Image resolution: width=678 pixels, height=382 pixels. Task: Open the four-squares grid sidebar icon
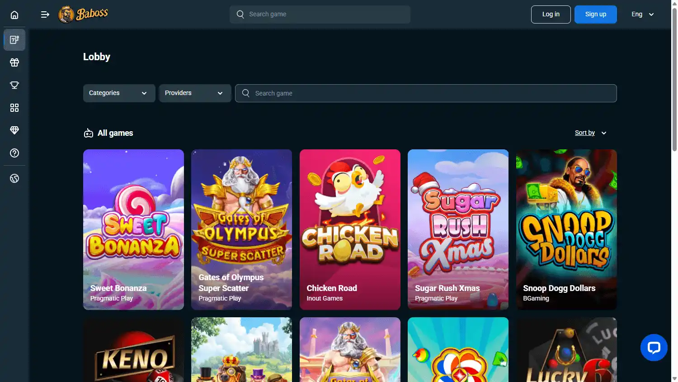click(14, 108)
